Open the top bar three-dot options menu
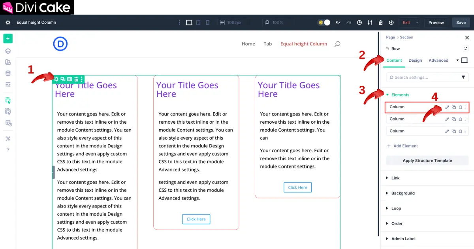The height and width of the screenshot is (249, 474). pos(179,23)
